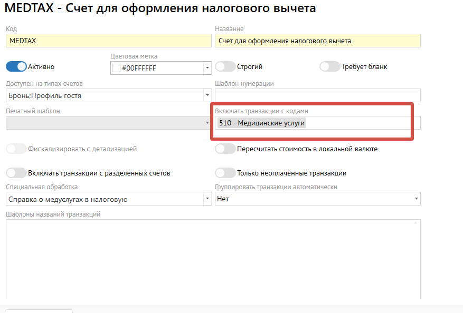
Task: Select the 510 - Медицинские услуги tag
Action: (x=262, y=123)
